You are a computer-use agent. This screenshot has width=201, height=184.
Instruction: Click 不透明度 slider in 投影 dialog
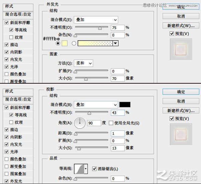coord(92,112)
